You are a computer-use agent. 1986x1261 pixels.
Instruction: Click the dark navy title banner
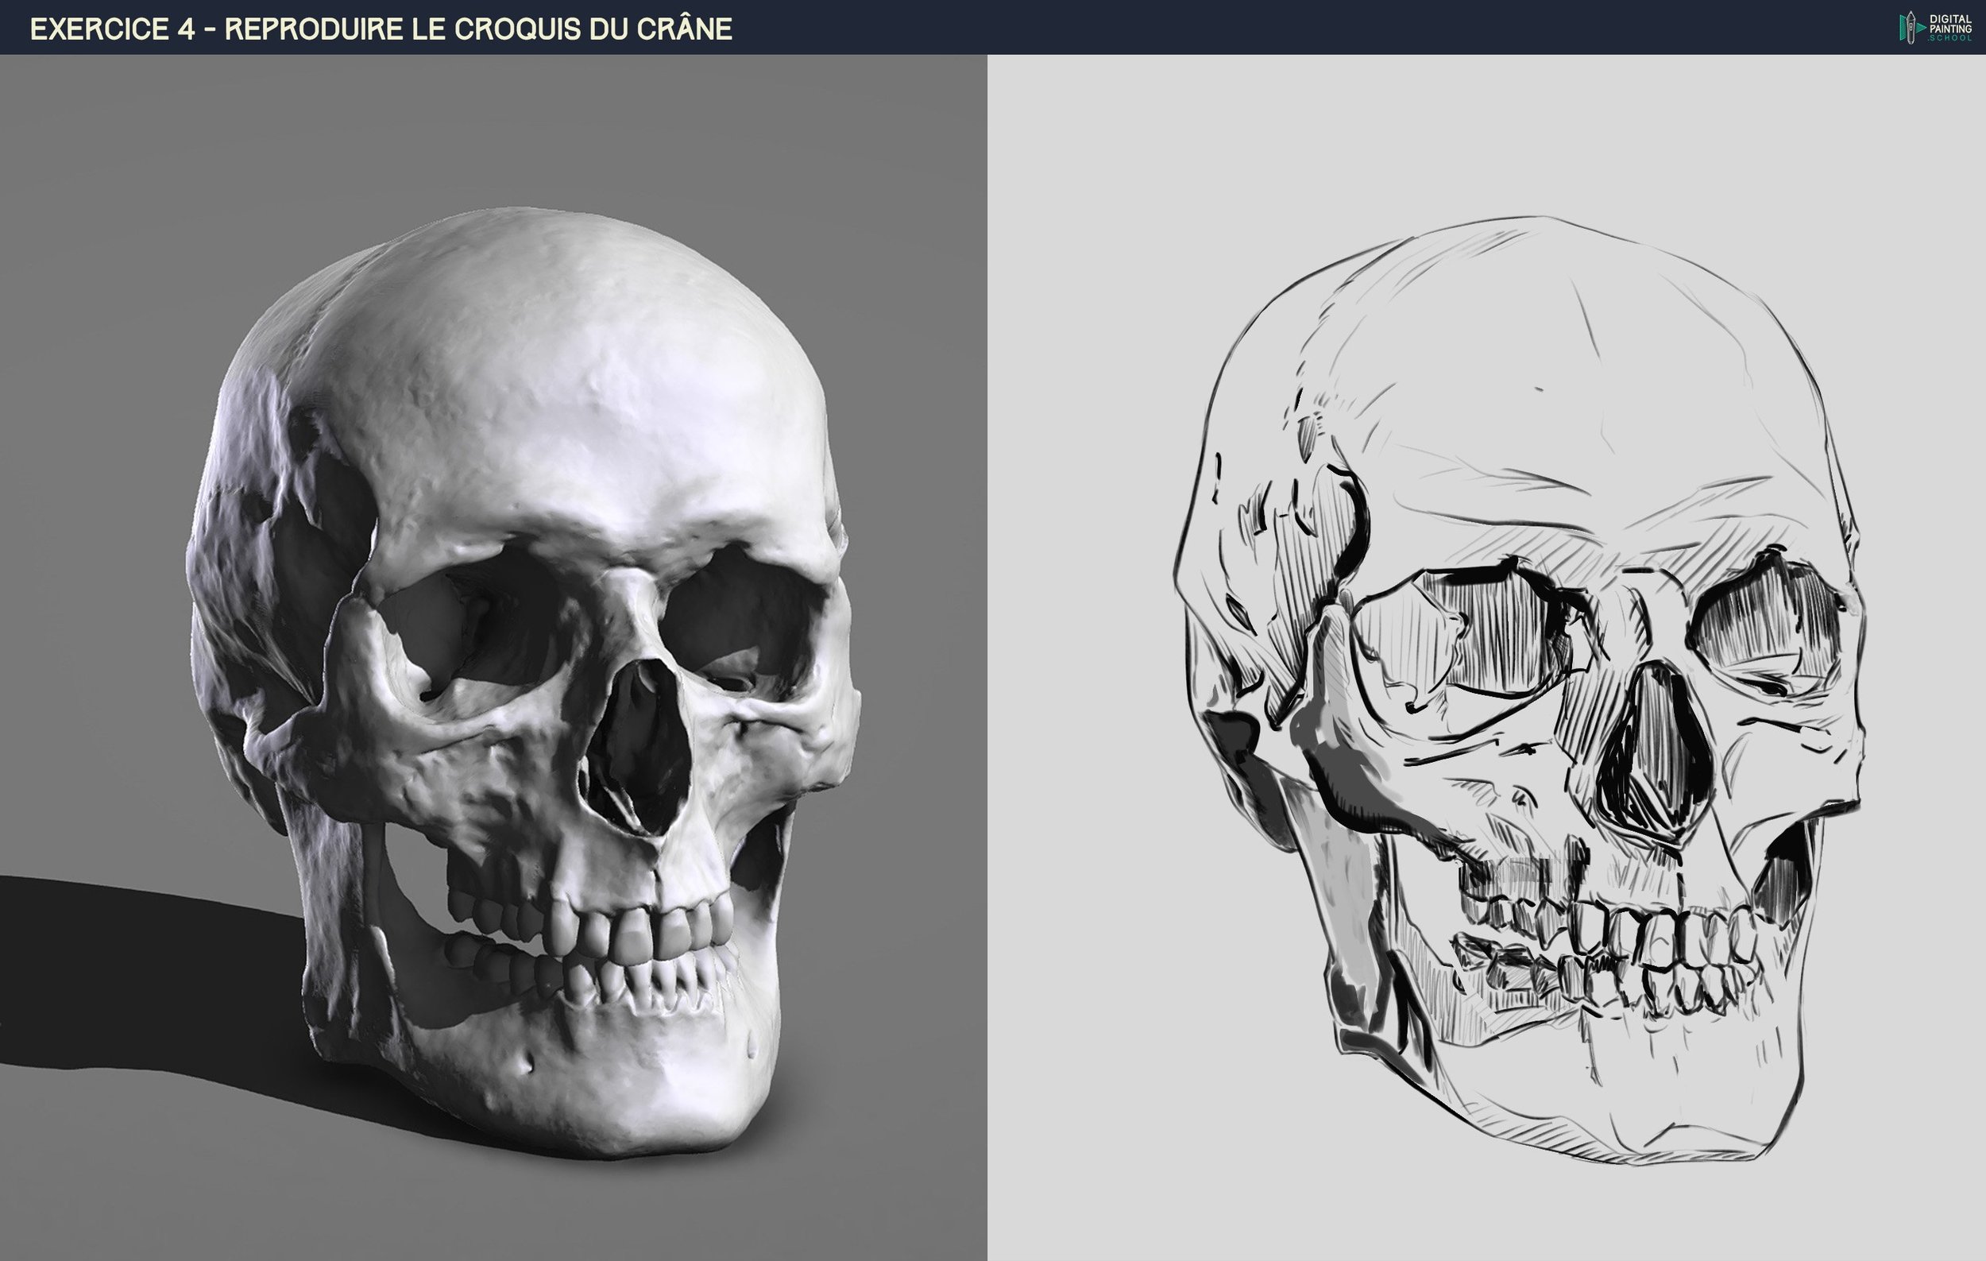[x=990, y=26]
